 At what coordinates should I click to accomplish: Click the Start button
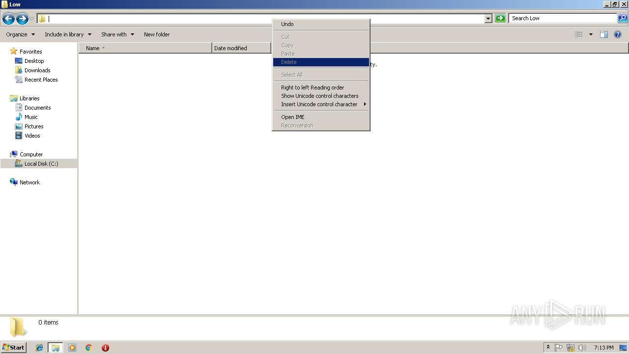point(13,348)
